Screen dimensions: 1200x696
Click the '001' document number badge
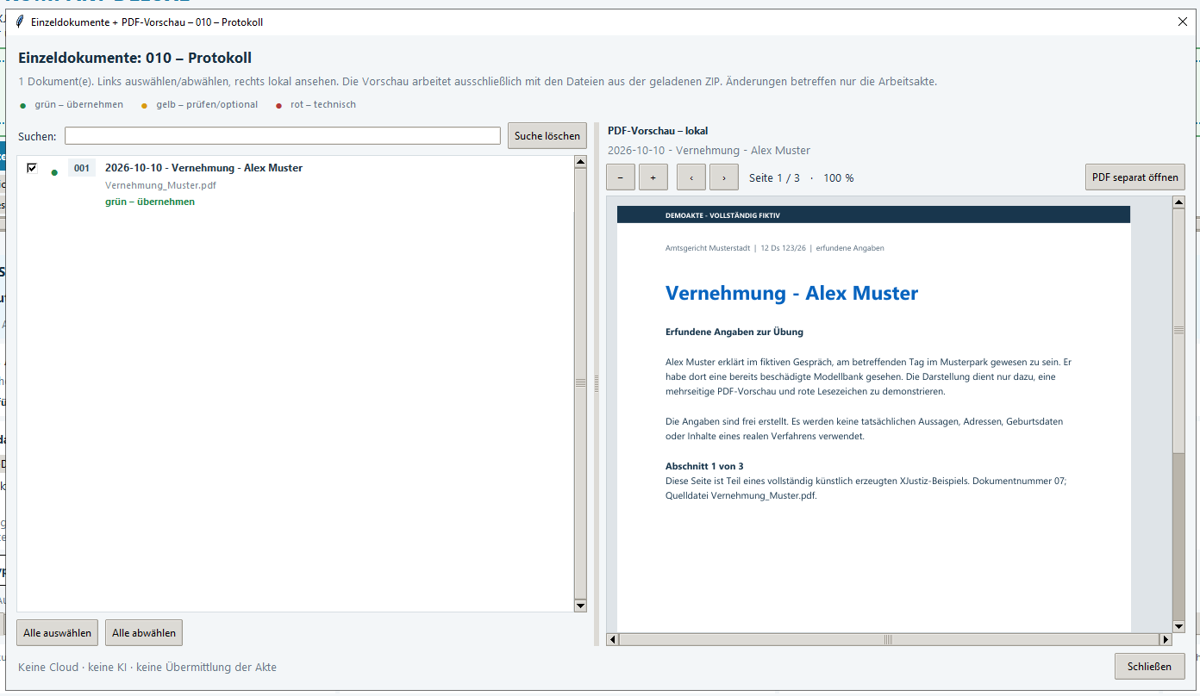(x=82, y=168)
